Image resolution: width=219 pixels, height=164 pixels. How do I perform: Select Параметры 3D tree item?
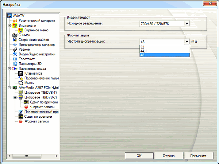tap(30, 64)
